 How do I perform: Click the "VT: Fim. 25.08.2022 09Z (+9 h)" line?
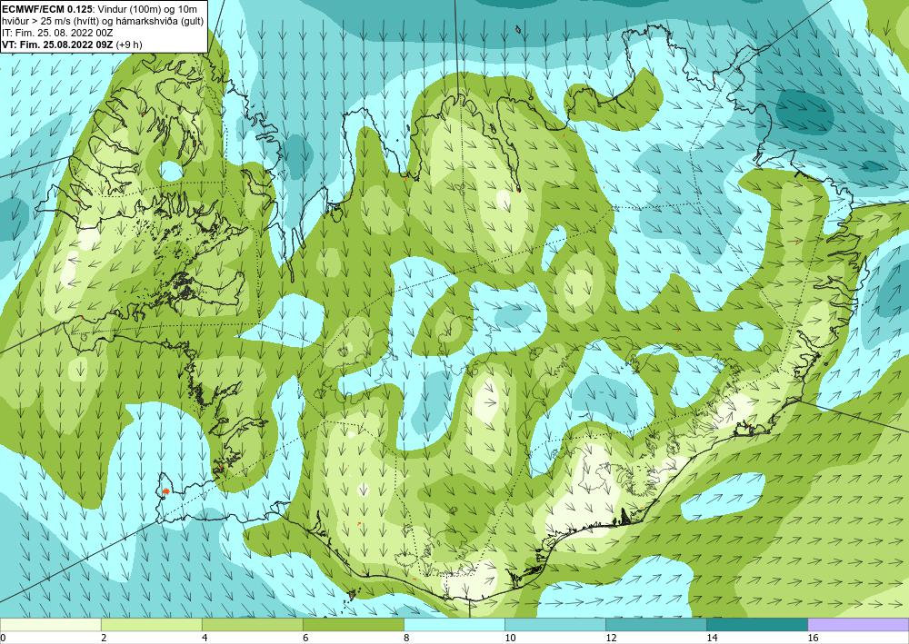(x=72, y=45)
